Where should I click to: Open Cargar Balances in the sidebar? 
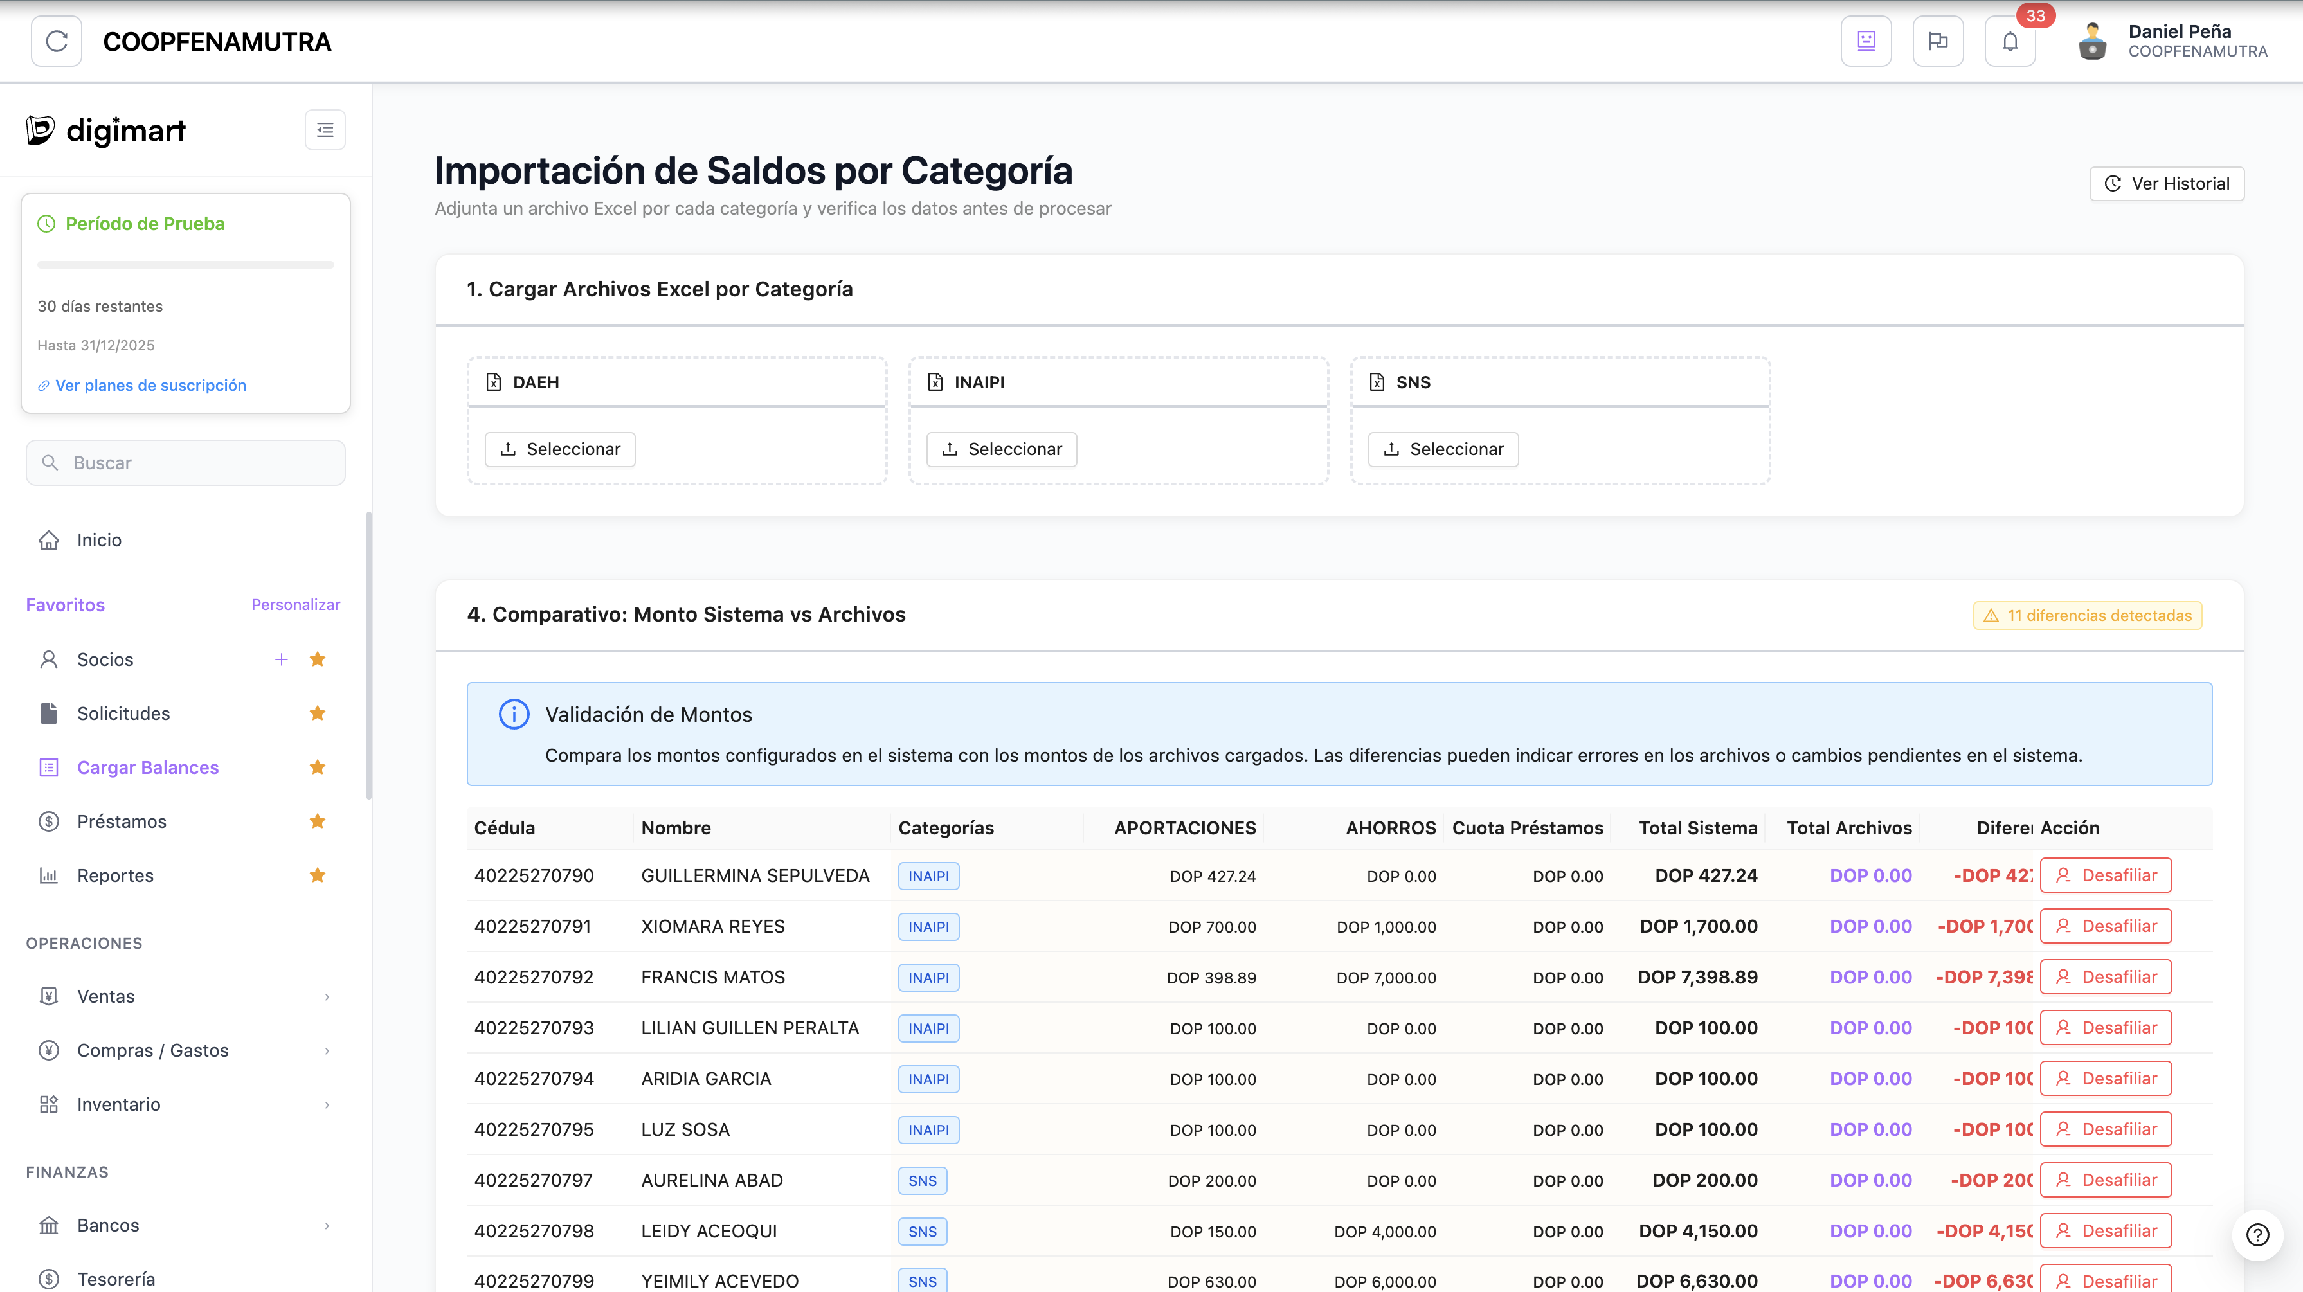coord(147,767)
